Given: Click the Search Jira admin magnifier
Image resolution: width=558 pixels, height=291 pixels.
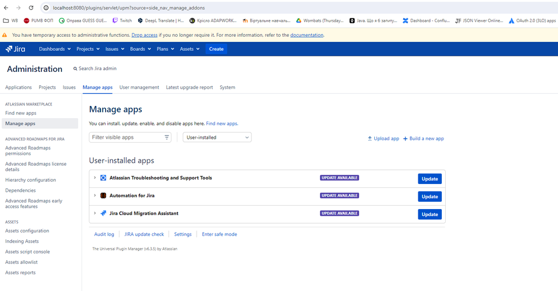Looking at the screenshot, I should point(75,69).
